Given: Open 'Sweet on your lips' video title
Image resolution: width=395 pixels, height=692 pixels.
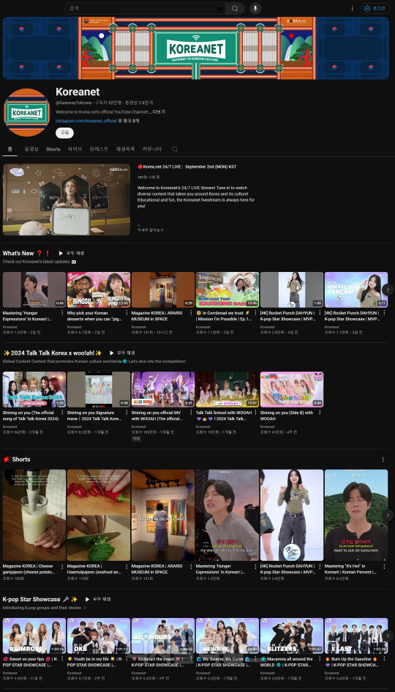Looking at the screenshot, I should (31, 661).
